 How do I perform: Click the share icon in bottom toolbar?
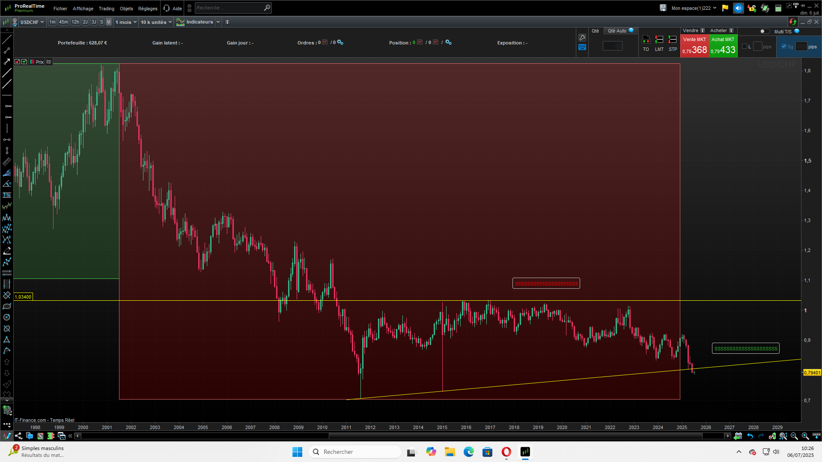(x=18, y=436)
